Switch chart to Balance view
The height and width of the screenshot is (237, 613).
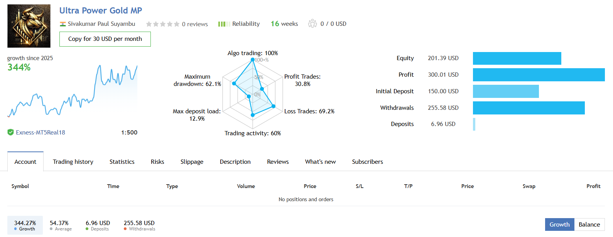pyautogui.click(x=589, y=224)
